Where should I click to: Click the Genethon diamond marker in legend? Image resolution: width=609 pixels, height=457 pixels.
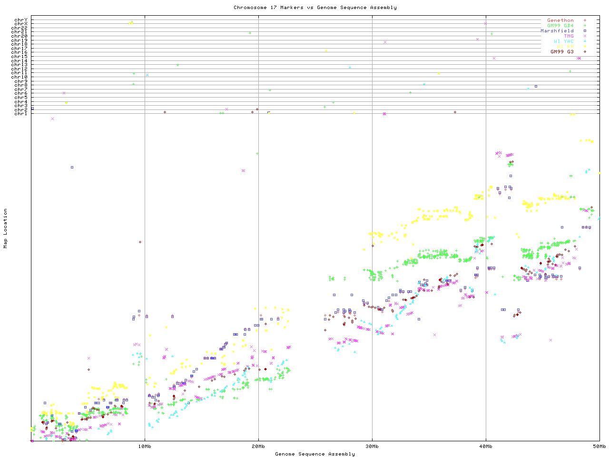(585, 20)
